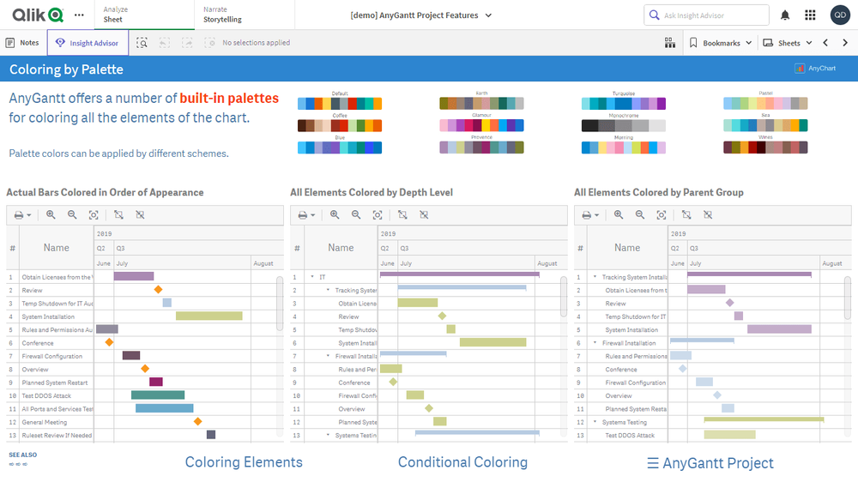This screenshot has width=858, height=482.
Task: Open the notifications bell
Action: [x=785, y=15]
